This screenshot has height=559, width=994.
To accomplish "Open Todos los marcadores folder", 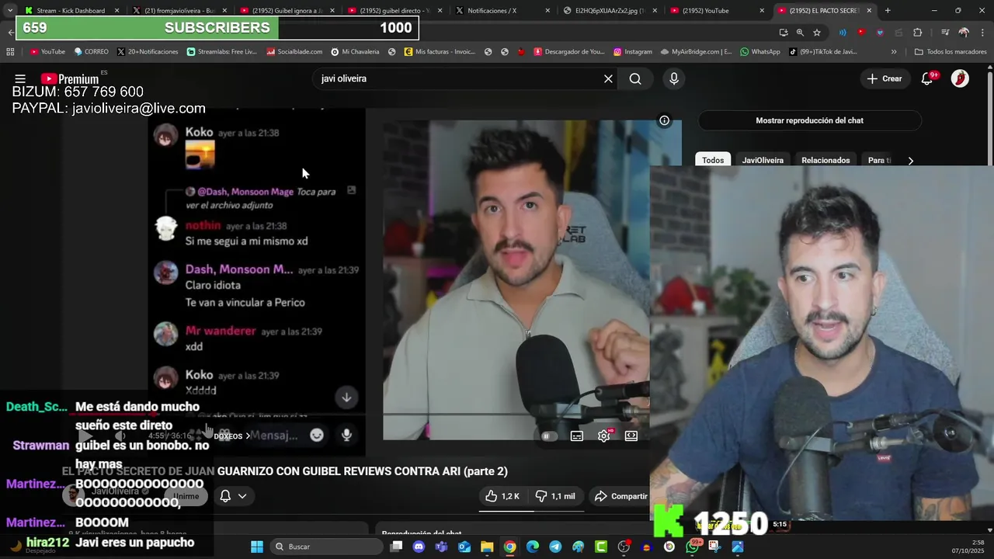I will [951, 52].
